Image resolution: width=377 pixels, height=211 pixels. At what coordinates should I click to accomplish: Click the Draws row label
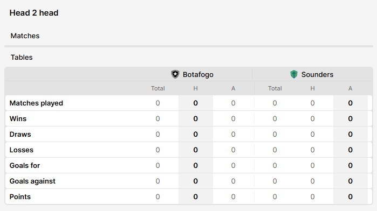pos(20,135)
